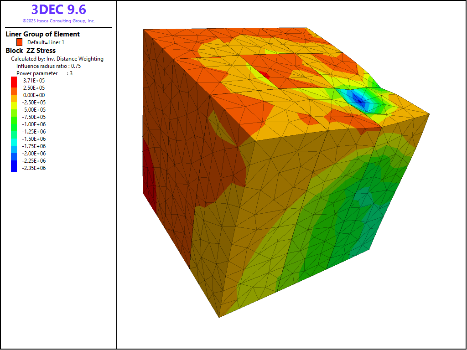Select the green -1.00E+06 legend color box
The height and width of the screenshot is (350, 467).
(x=14, y=124)
